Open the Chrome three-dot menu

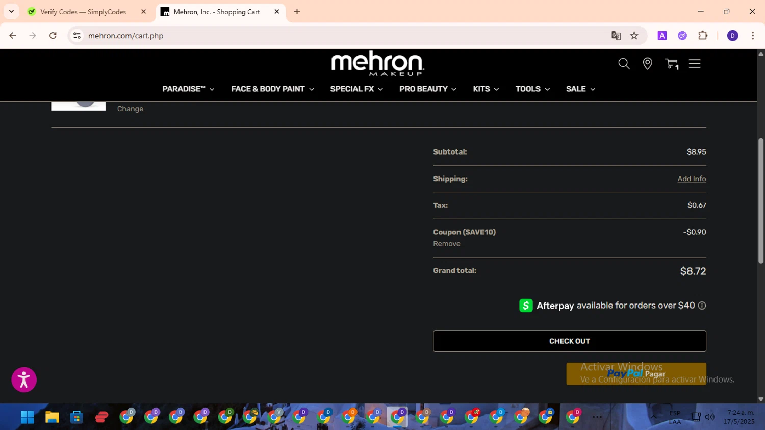[x=753, y=36]
